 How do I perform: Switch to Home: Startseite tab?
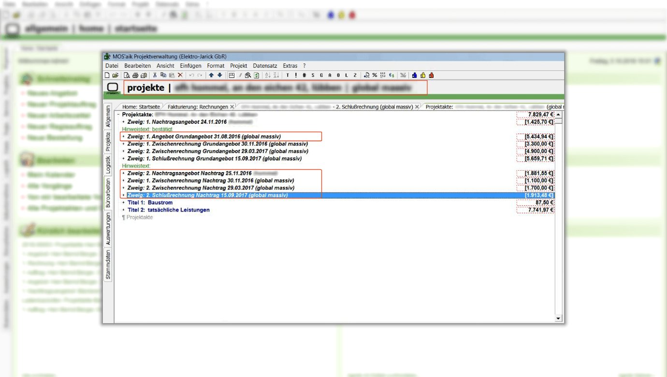(140, 107)
